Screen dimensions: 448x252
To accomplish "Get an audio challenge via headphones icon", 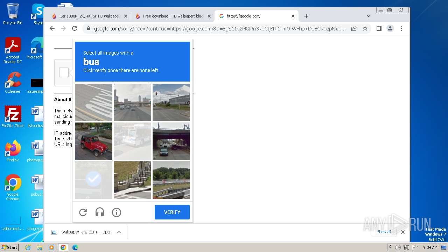I will (x=100, y=212).
